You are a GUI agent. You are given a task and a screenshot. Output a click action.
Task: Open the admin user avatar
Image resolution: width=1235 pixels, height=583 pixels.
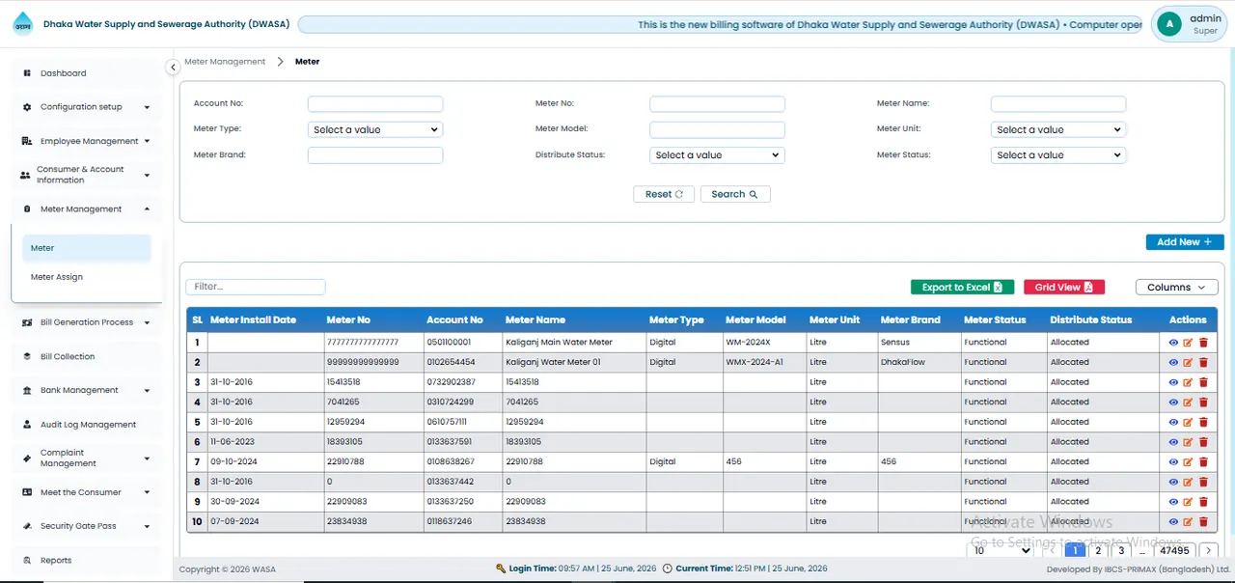click(1169, 24)
